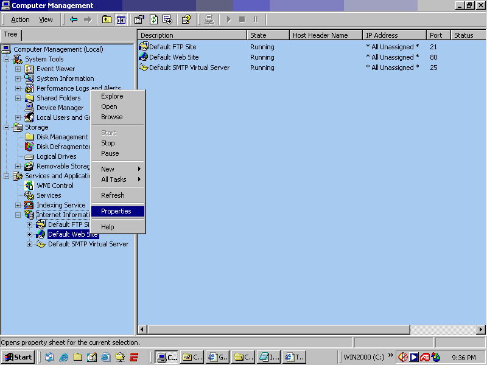
Task: Click the Indexing Service tree icon
Action: [x=29, y=205]
